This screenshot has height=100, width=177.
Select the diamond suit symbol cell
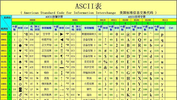(x=20, y=56)
